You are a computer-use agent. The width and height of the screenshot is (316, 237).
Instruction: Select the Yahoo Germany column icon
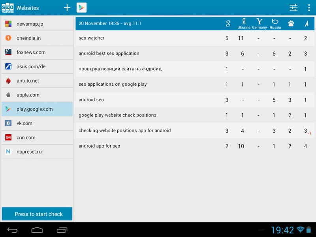tap(260, 23)
